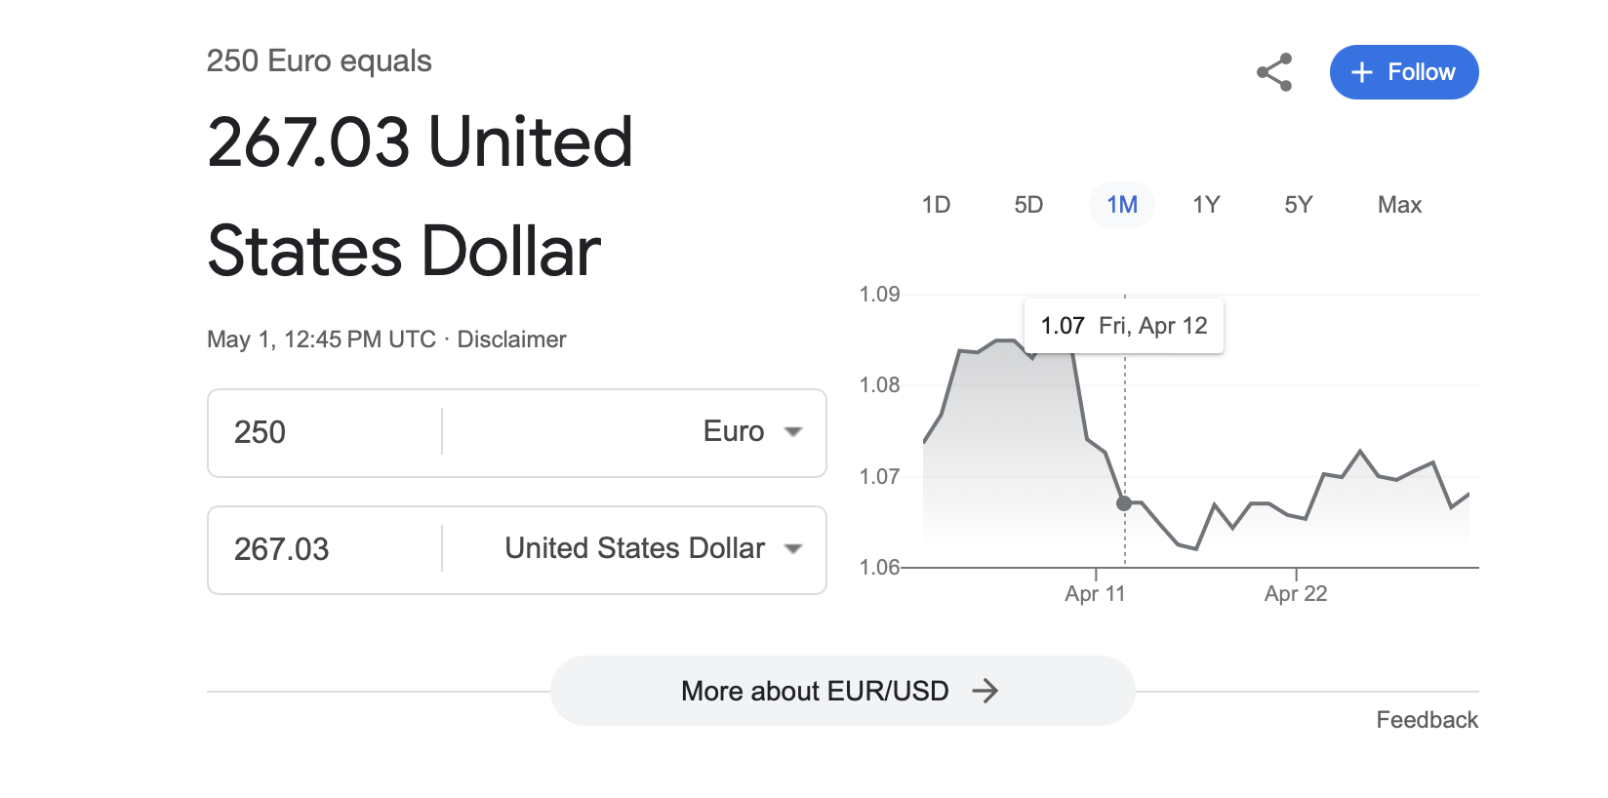
Task: Click the Apr 12 data point on chart
Action: click(1124, 503)
